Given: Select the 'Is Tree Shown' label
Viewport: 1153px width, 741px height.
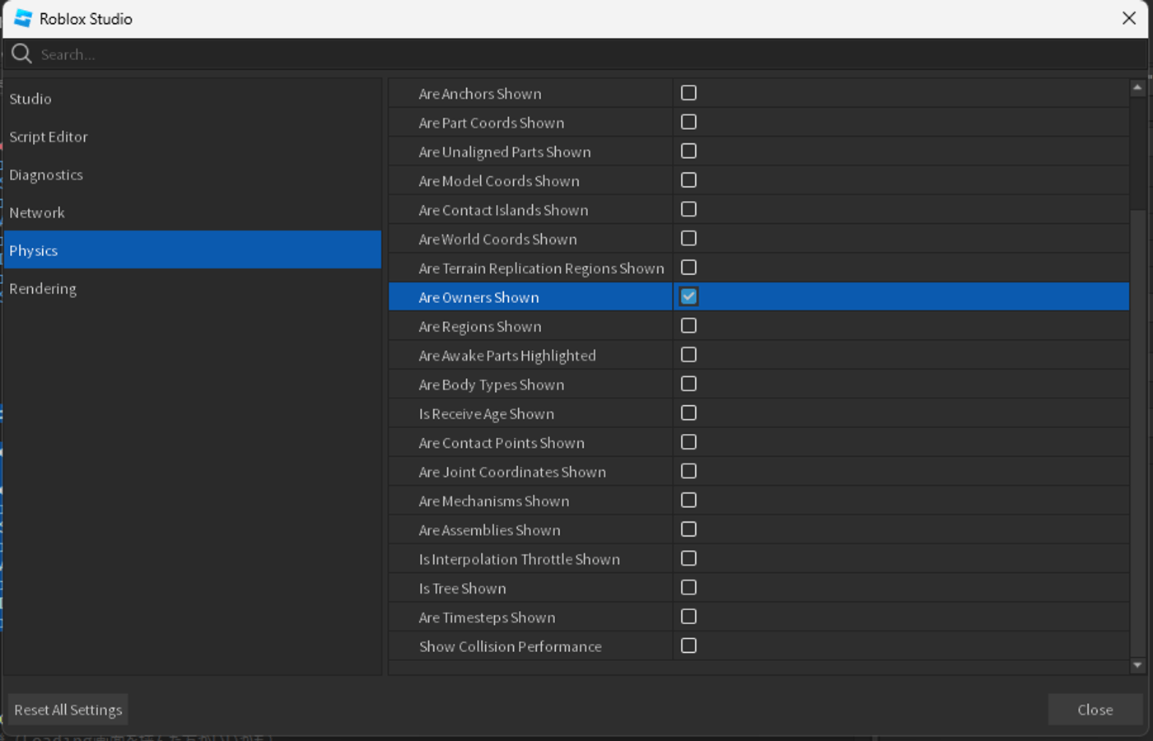Looking at the screenshot, I should 462,589.
